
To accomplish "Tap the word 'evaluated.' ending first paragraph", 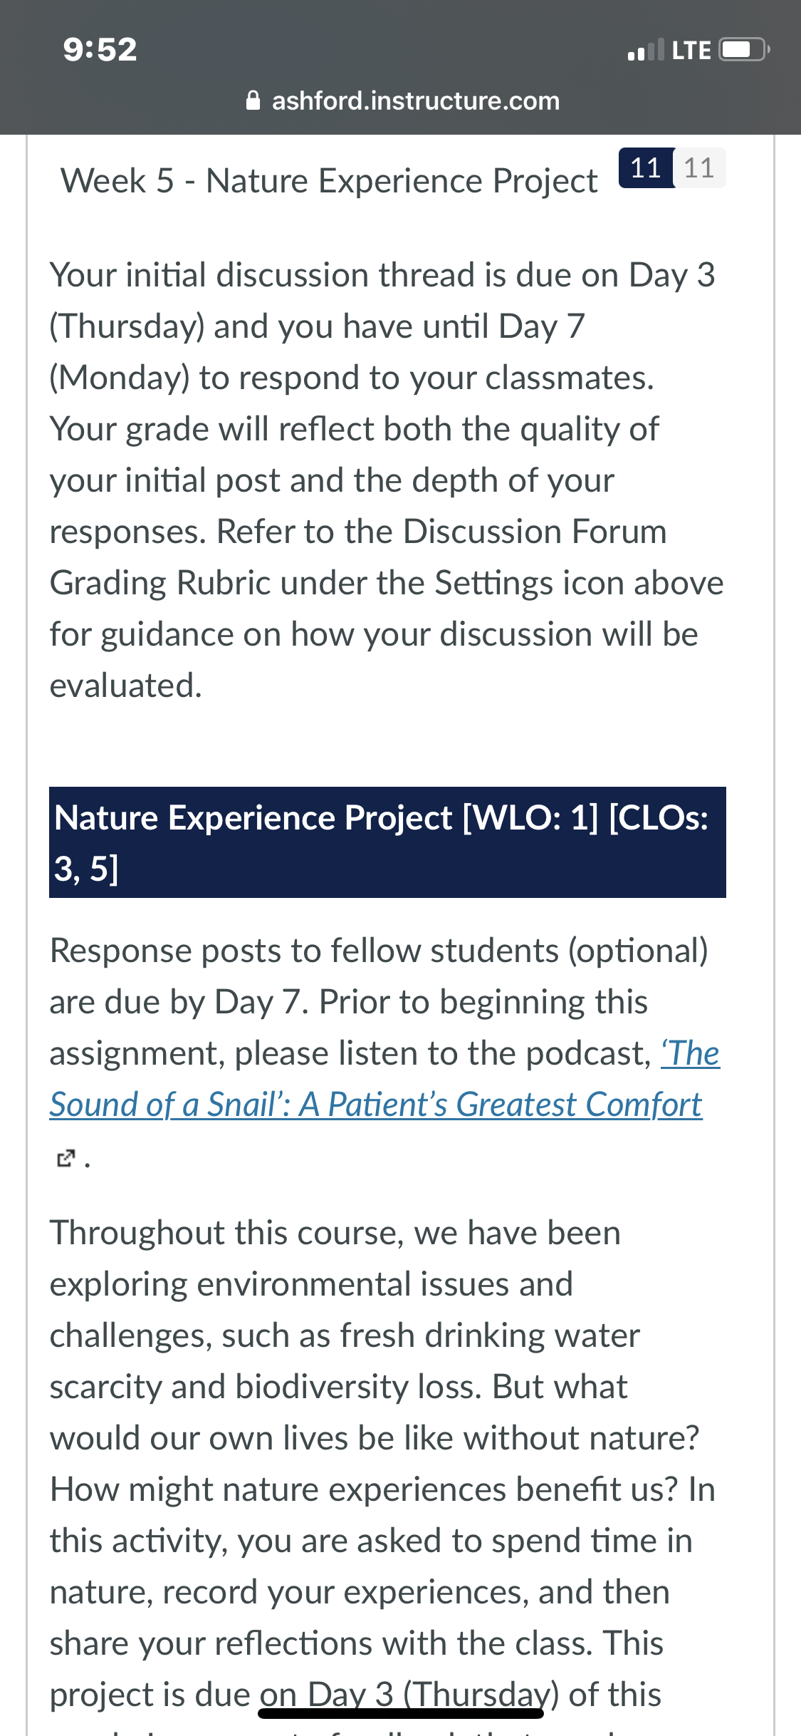I will click(x=126, y=686).
